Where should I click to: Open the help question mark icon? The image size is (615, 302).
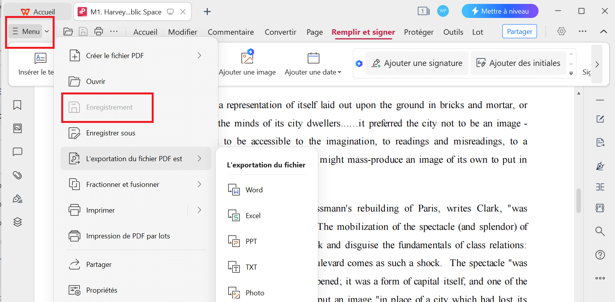tap(600, 255)
